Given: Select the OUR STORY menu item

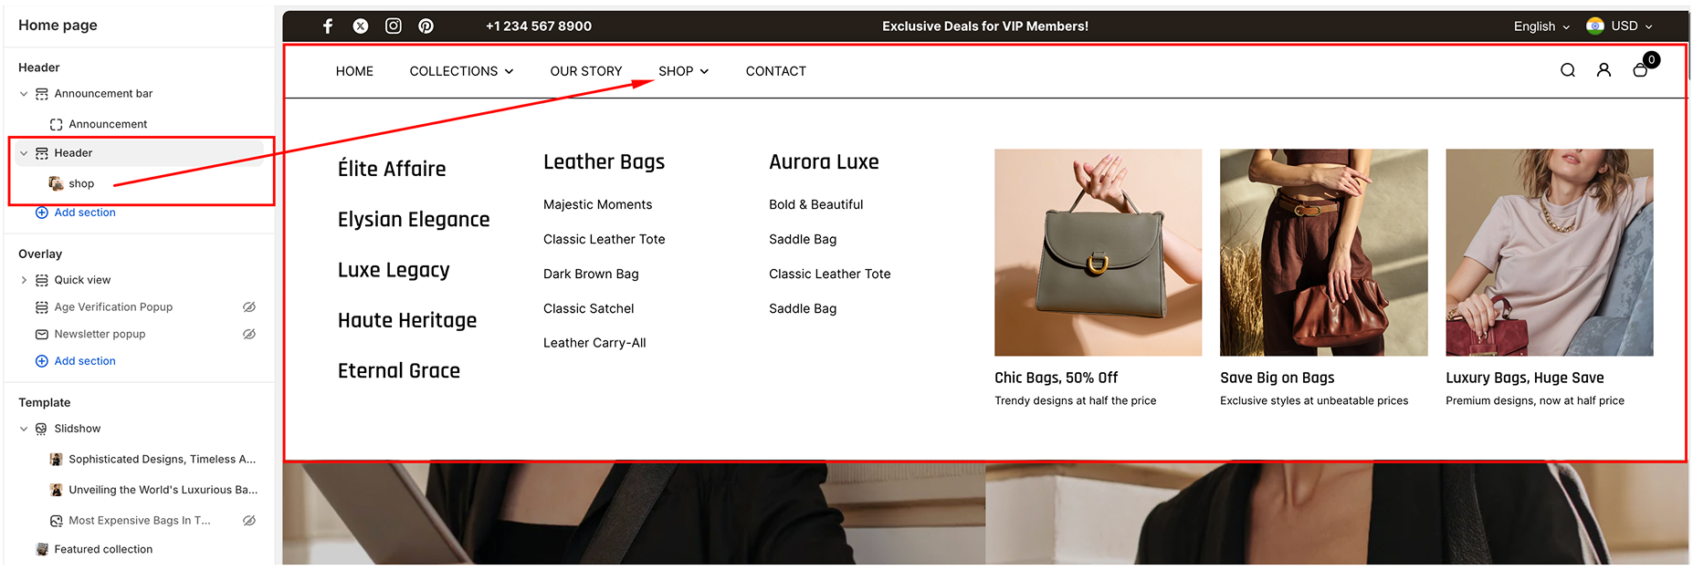Looking at the screenshot, I should [x=586, y=71].
